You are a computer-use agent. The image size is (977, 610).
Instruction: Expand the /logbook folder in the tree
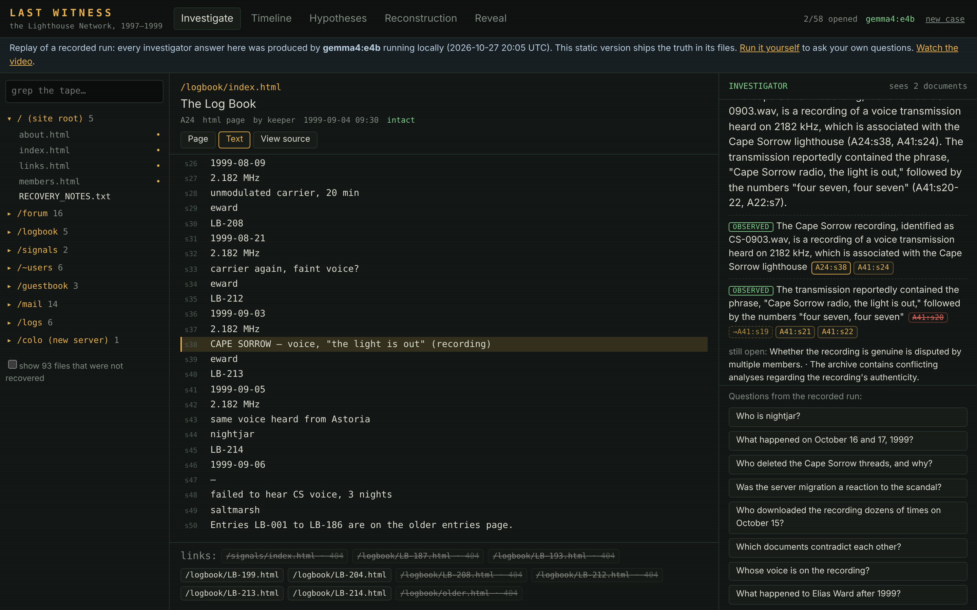38,231
